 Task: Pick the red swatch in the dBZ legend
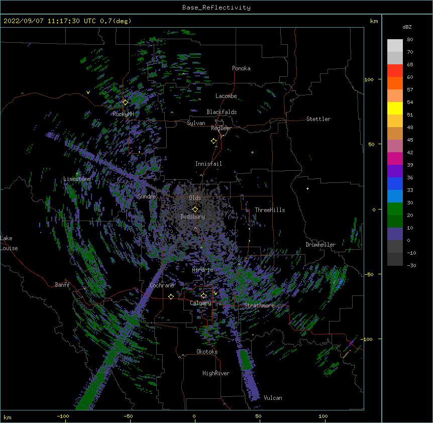[x=395, y=70]
